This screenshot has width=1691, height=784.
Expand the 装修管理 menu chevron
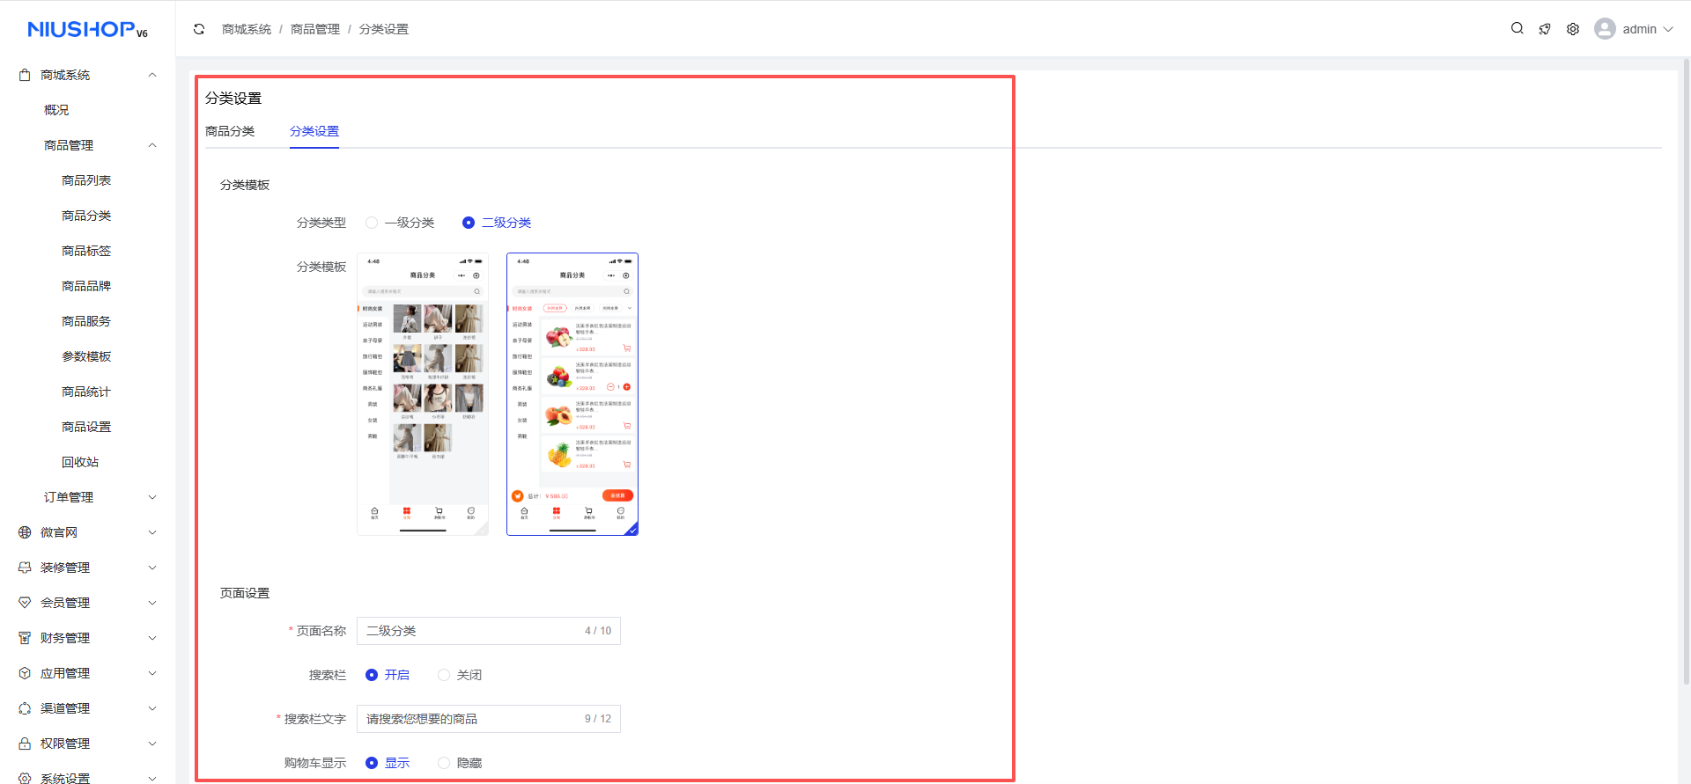pos(152,568)
